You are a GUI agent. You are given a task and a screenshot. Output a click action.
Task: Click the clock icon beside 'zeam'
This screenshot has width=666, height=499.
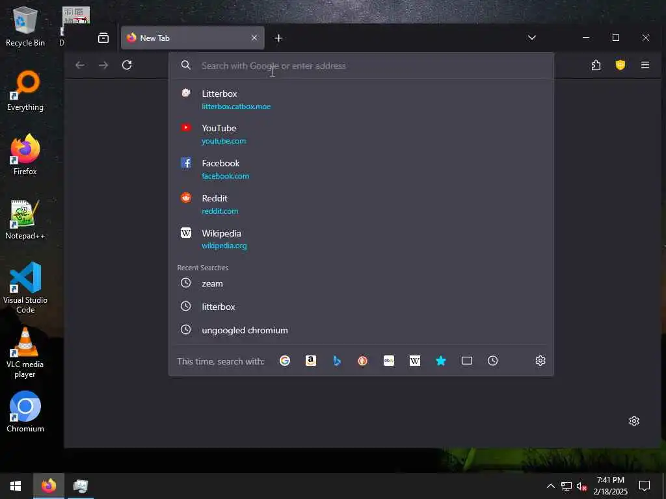[185, 283]
